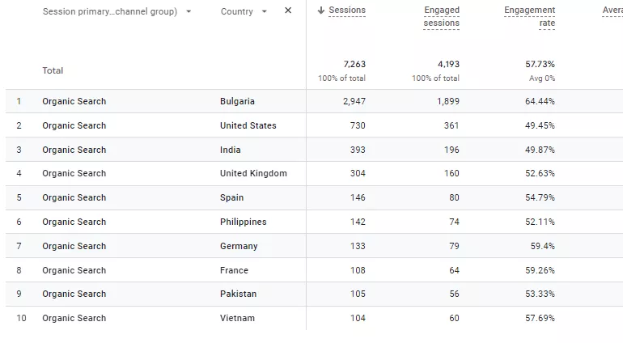The height and width of the screenshot is (343, 623).
Task: Click engagement rate 49.87%
Action: [540, 150]
